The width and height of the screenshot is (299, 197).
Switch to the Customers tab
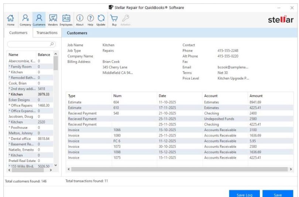coord(18,33)
